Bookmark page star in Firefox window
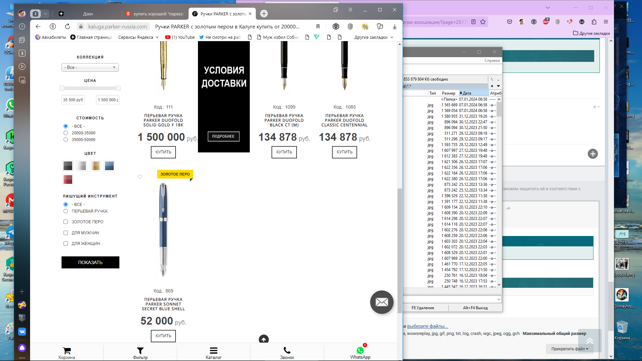 pyautogui.click(x=483, y=22)
